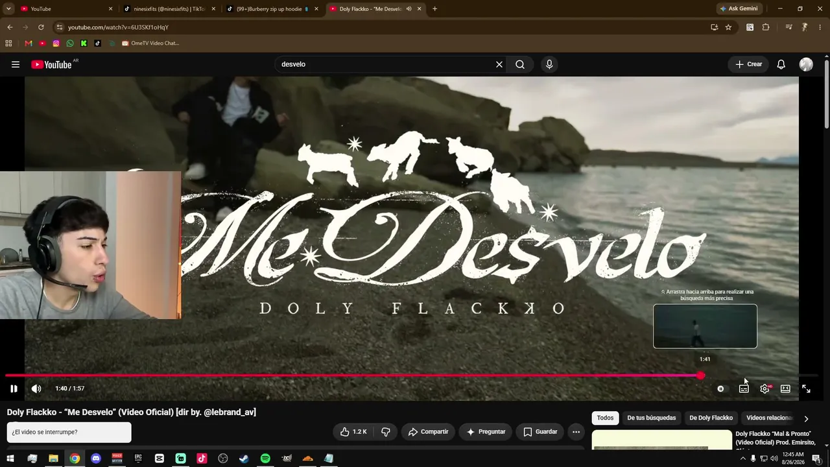Image resolution: width=830 pixels, height=467 pixels.
Task: Click the address bar URL
Action: tap(118, 27)
